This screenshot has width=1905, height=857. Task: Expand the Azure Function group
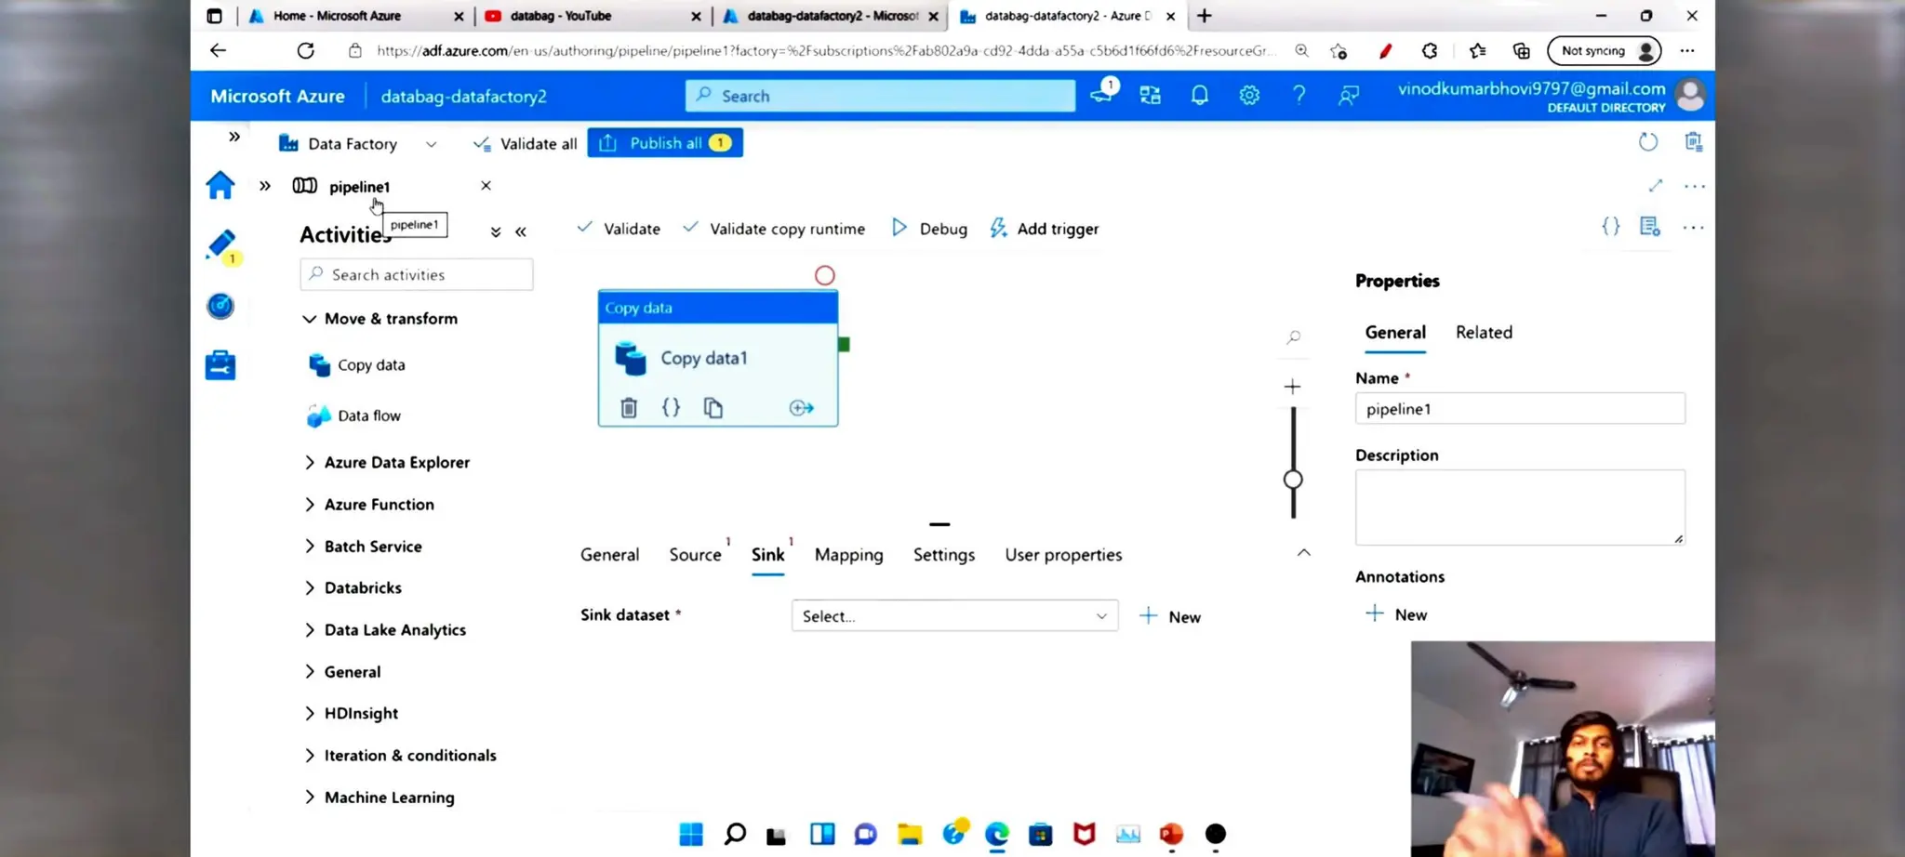tap(369, 504)
